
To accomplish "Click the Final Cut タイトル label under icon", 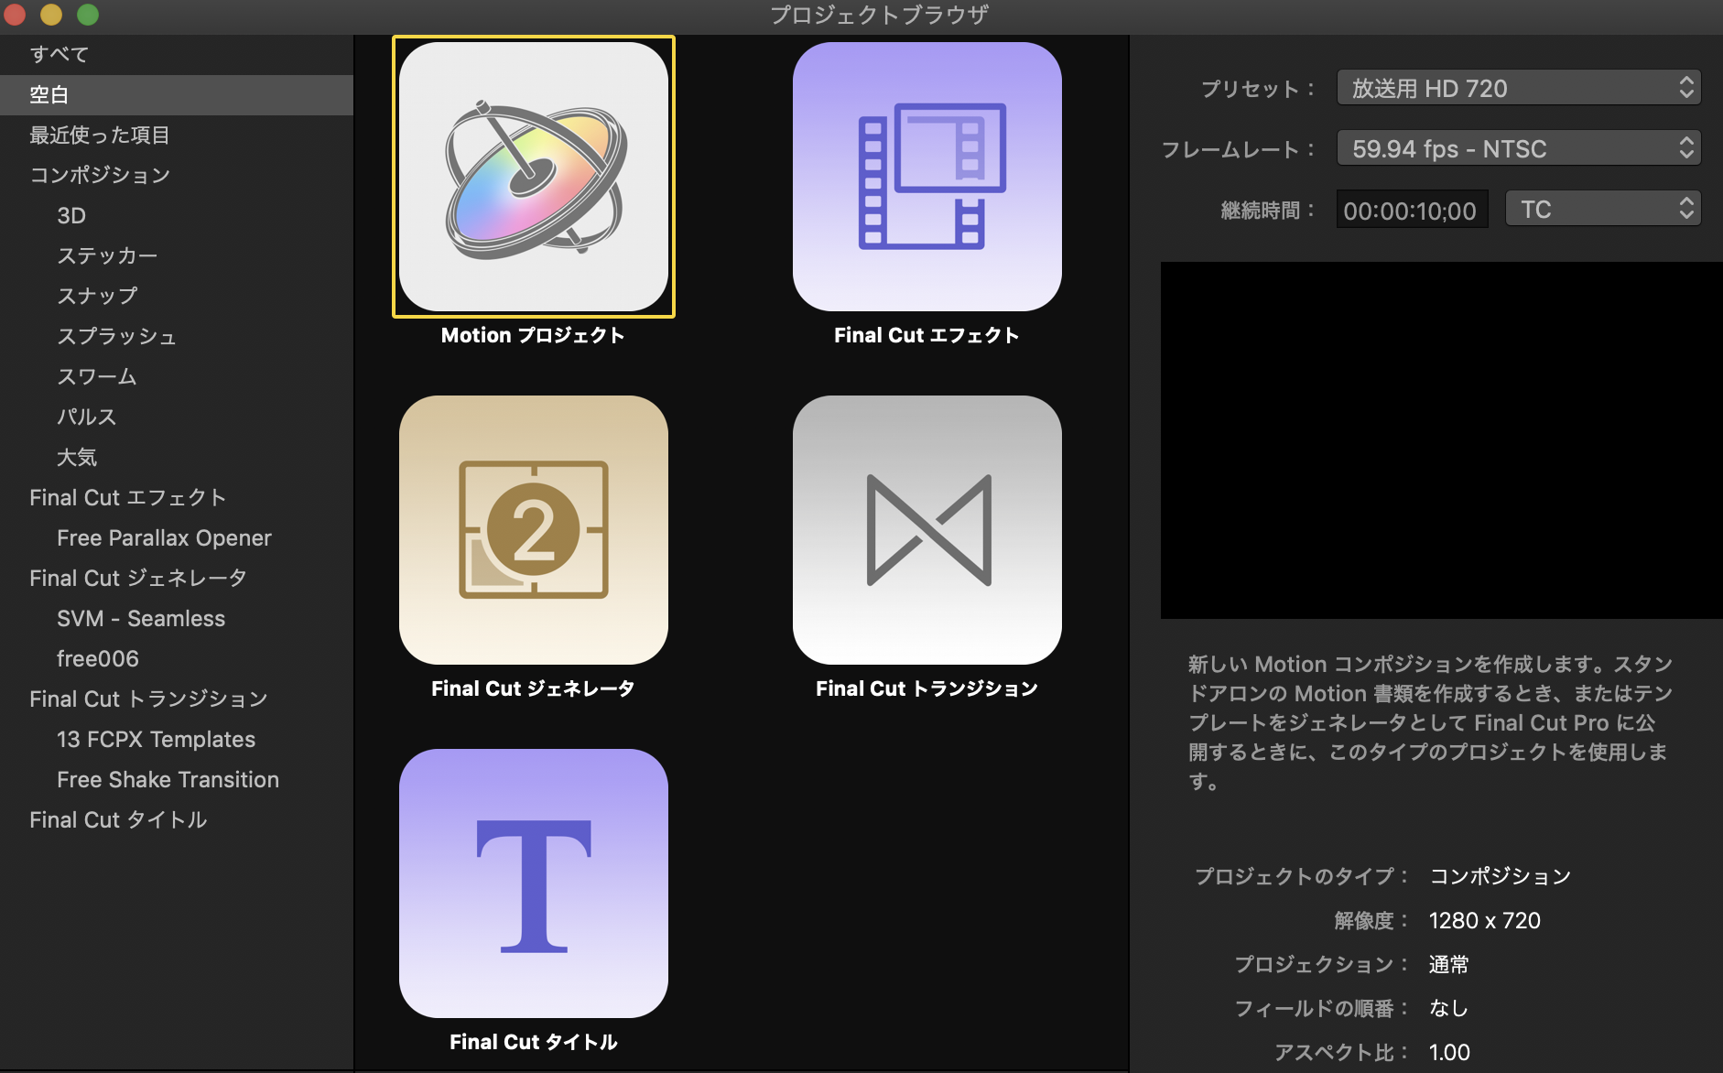I will tap(533, 1043).
